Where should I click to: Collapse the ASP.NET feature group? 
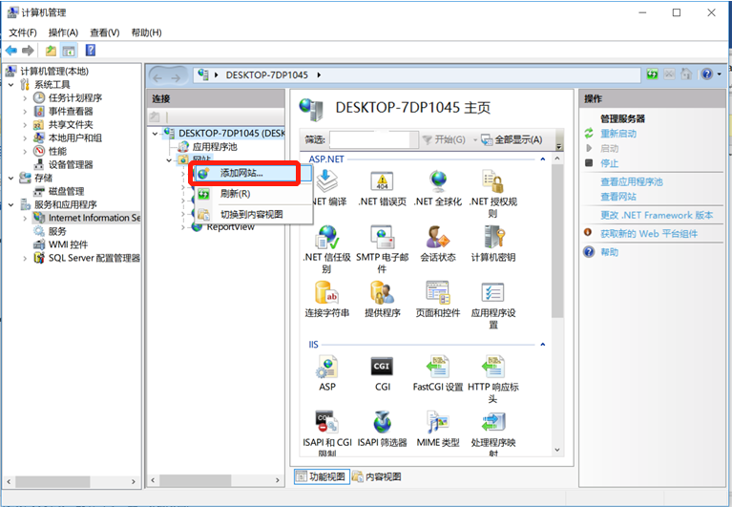542,159
